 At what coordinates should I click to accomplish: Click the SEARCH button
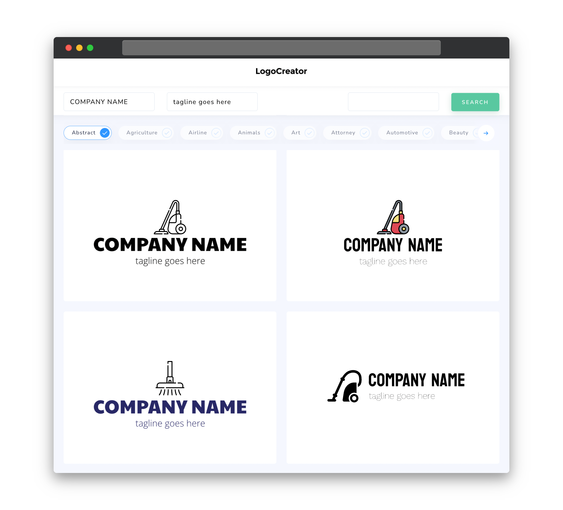pyautogui.click(x=475, y=102)
